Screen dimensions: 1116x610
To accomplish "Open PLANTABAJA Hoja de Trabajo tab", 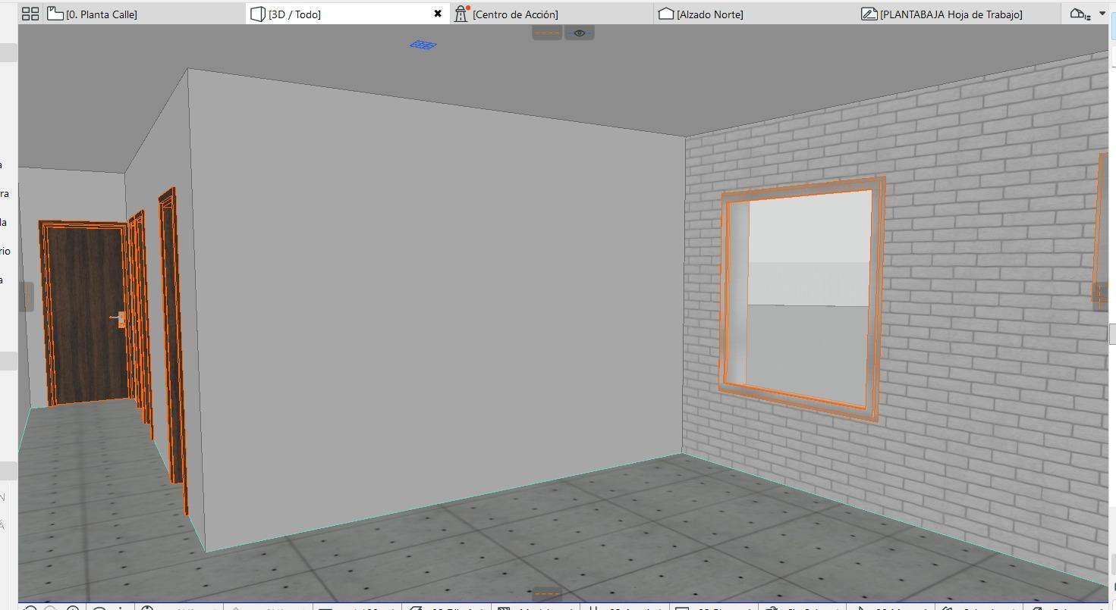I will point(951,14).
